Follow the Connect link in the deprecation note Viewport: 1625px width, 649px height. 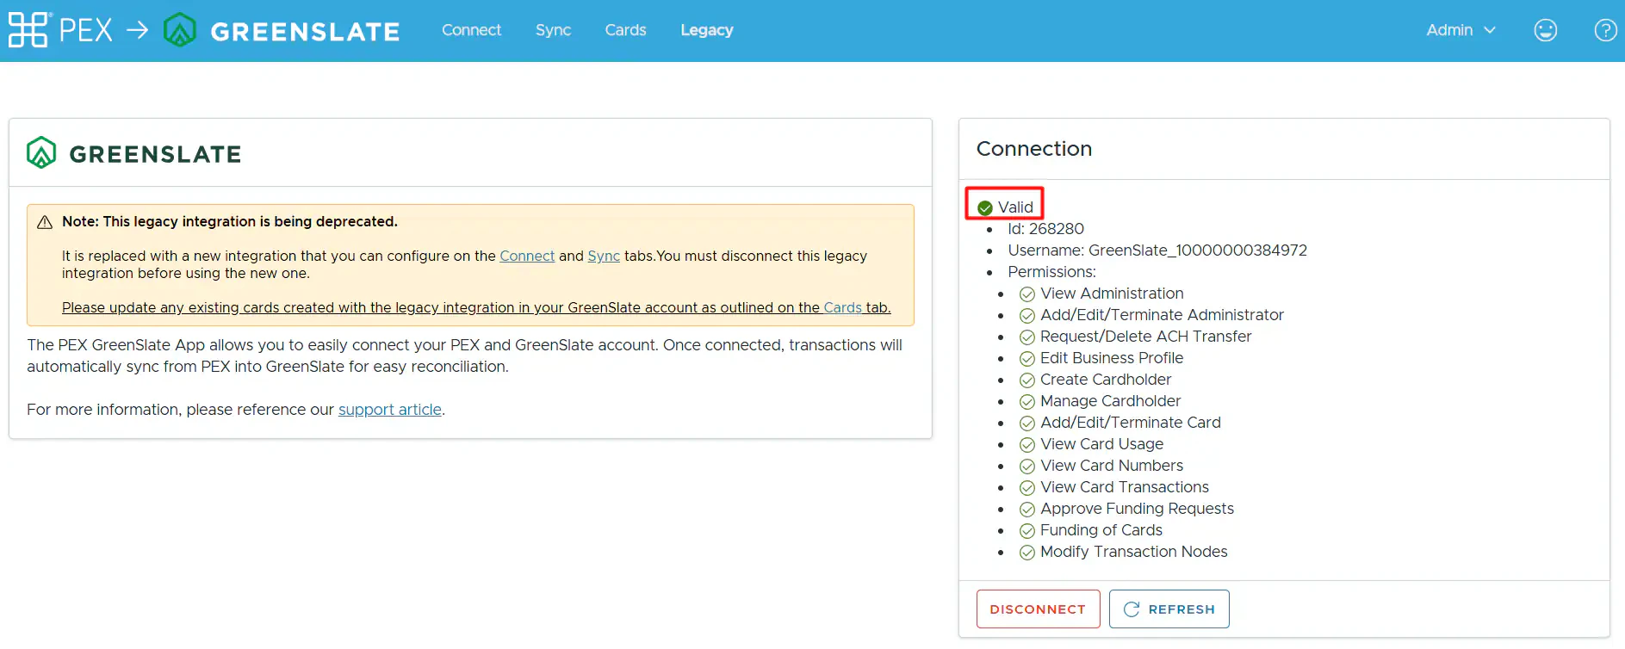[527, 256]
